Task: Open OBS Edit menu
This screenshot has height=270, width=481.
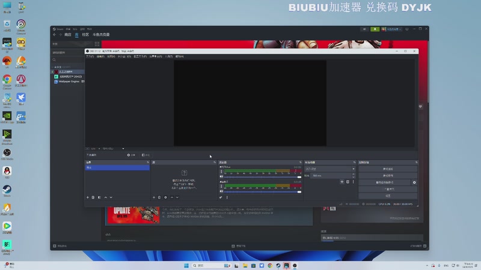Action: coord(100,56)
